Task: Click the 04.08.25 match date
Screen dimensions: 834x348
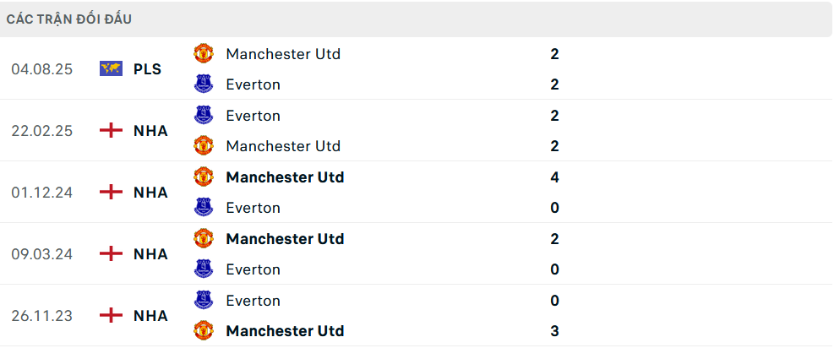Action: (42, 69)
